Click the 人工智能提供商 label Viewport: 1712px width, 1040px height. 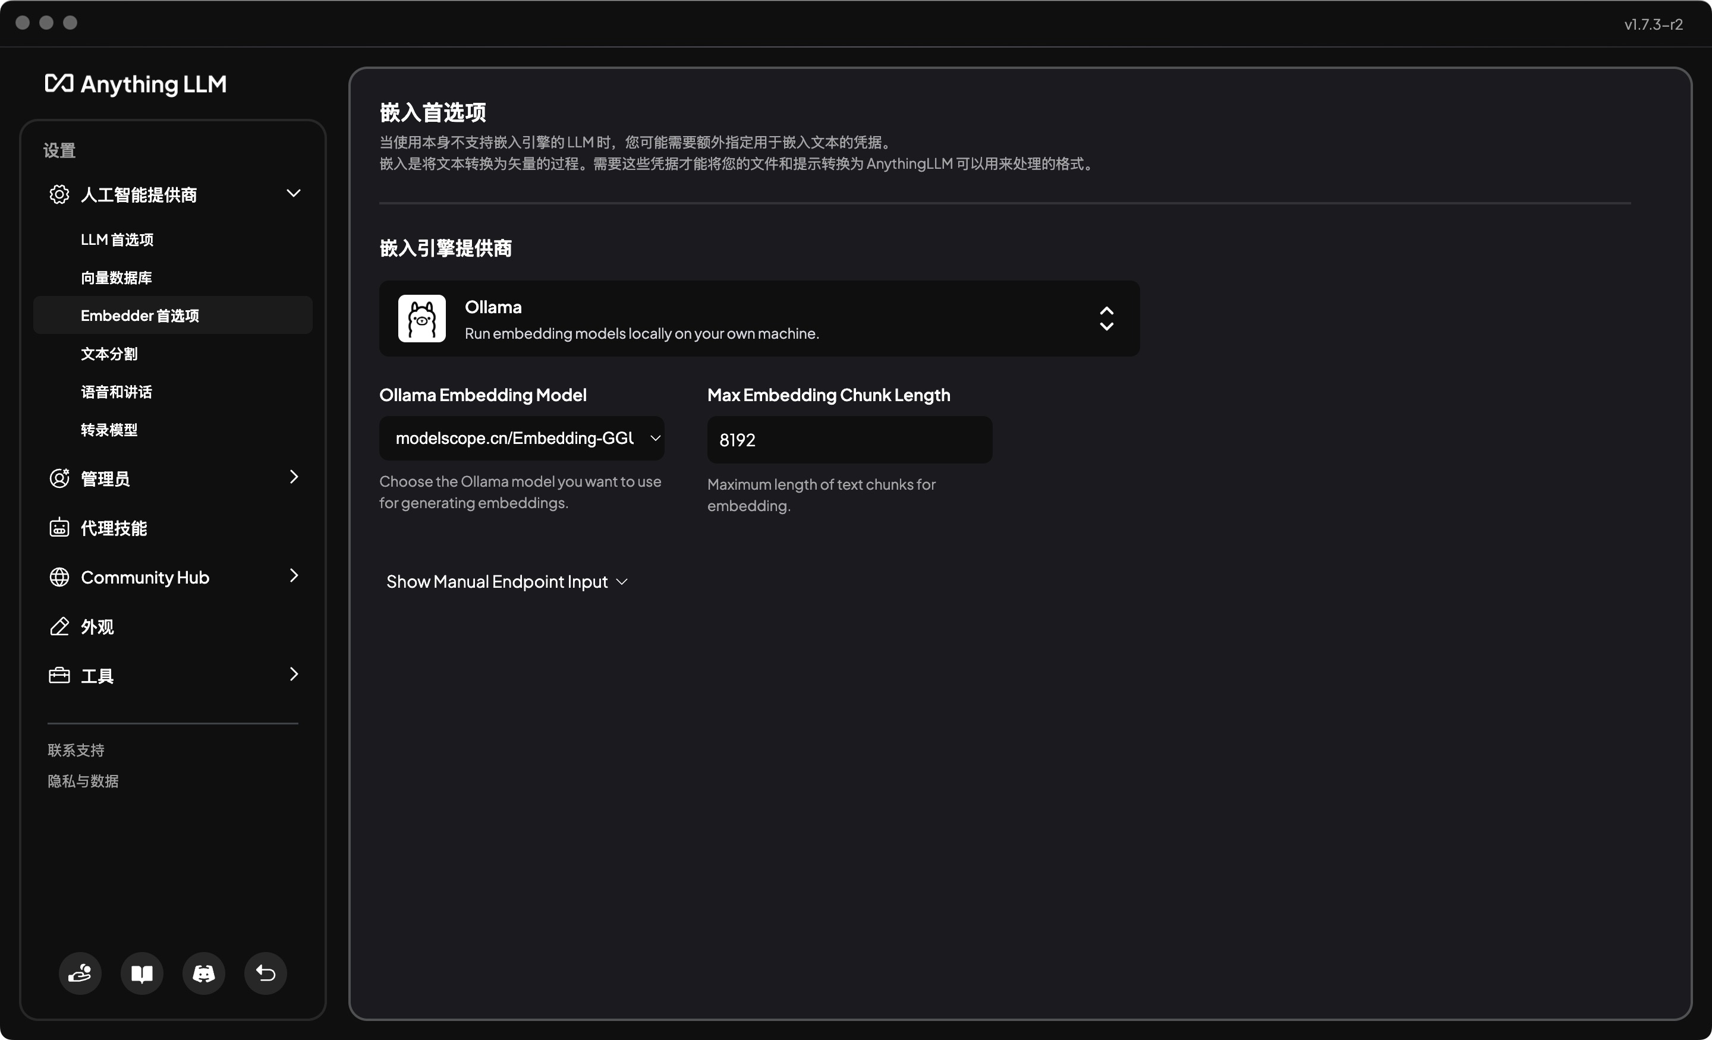coord(139,195)
